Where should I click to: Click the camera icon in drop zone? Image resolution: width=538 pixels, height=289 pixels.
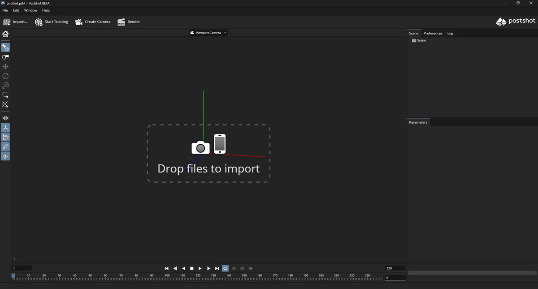pos(200,147)
